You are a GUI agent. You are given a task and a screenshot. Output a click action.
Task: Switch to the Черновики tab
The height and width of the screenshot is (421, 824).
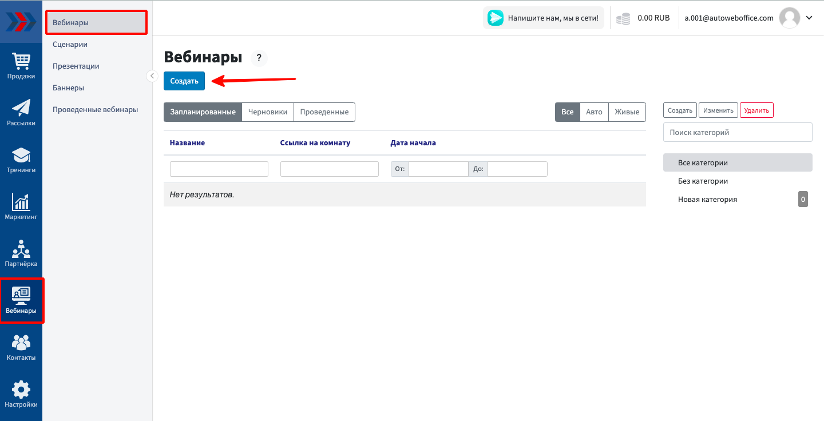click(x=268, y=112)
